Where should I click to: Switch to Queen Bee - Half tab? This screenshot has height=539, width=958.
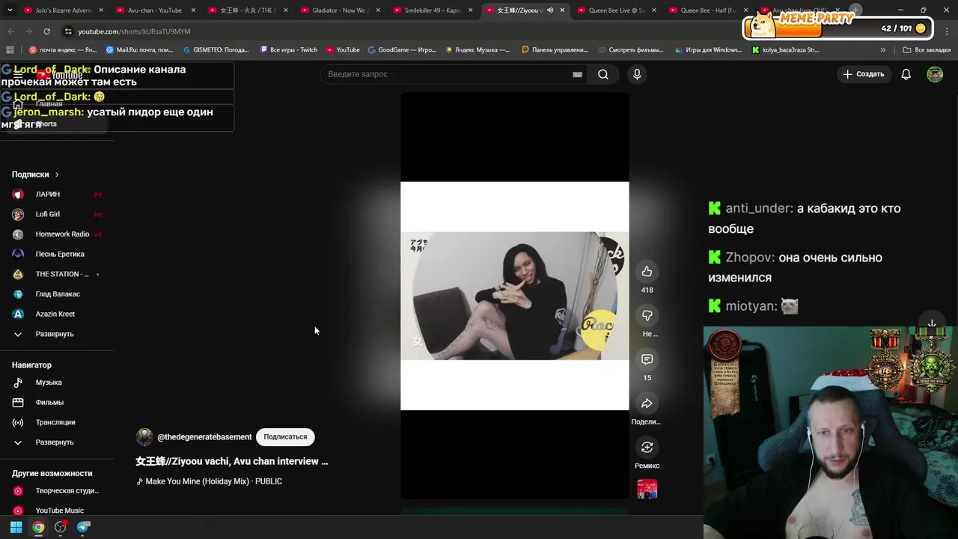[709, 10]
